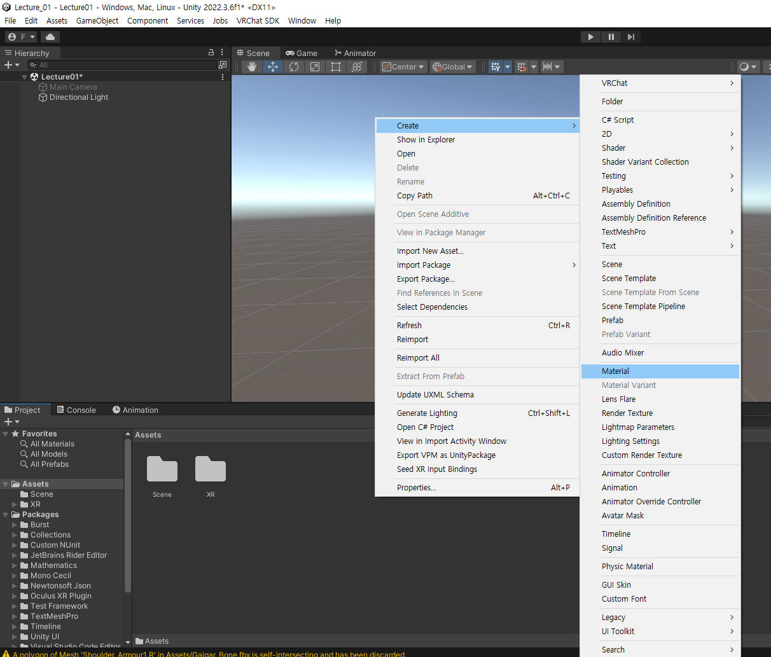Open the Window menu

click(302, 20)
